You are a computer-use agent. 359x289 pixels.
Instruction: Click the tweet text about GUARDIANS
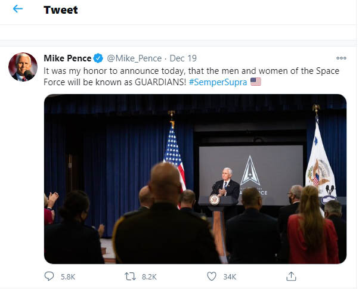(191, 76)
